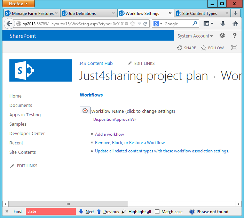Close the Site Content Types tab

click(x=227, y=13)
